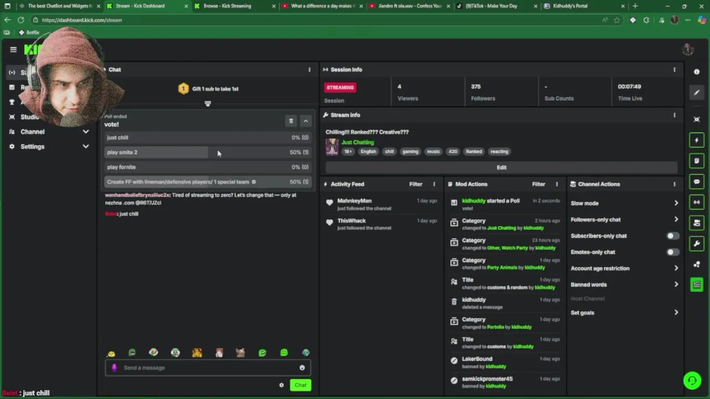Select the "play smite 2" poll result bar
Screen dimensions: 710x399
207,152
